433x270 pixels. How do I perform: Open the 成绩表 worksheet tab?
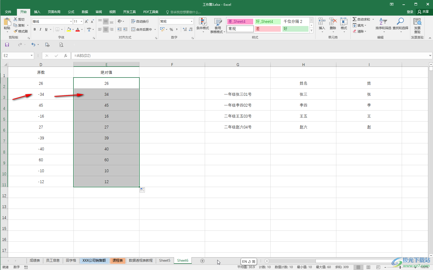coord(35,260)
